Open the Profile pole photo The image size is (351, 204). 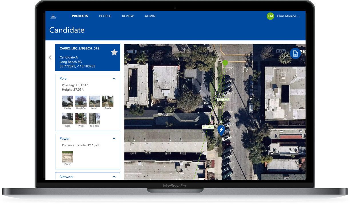click(67, 101)
